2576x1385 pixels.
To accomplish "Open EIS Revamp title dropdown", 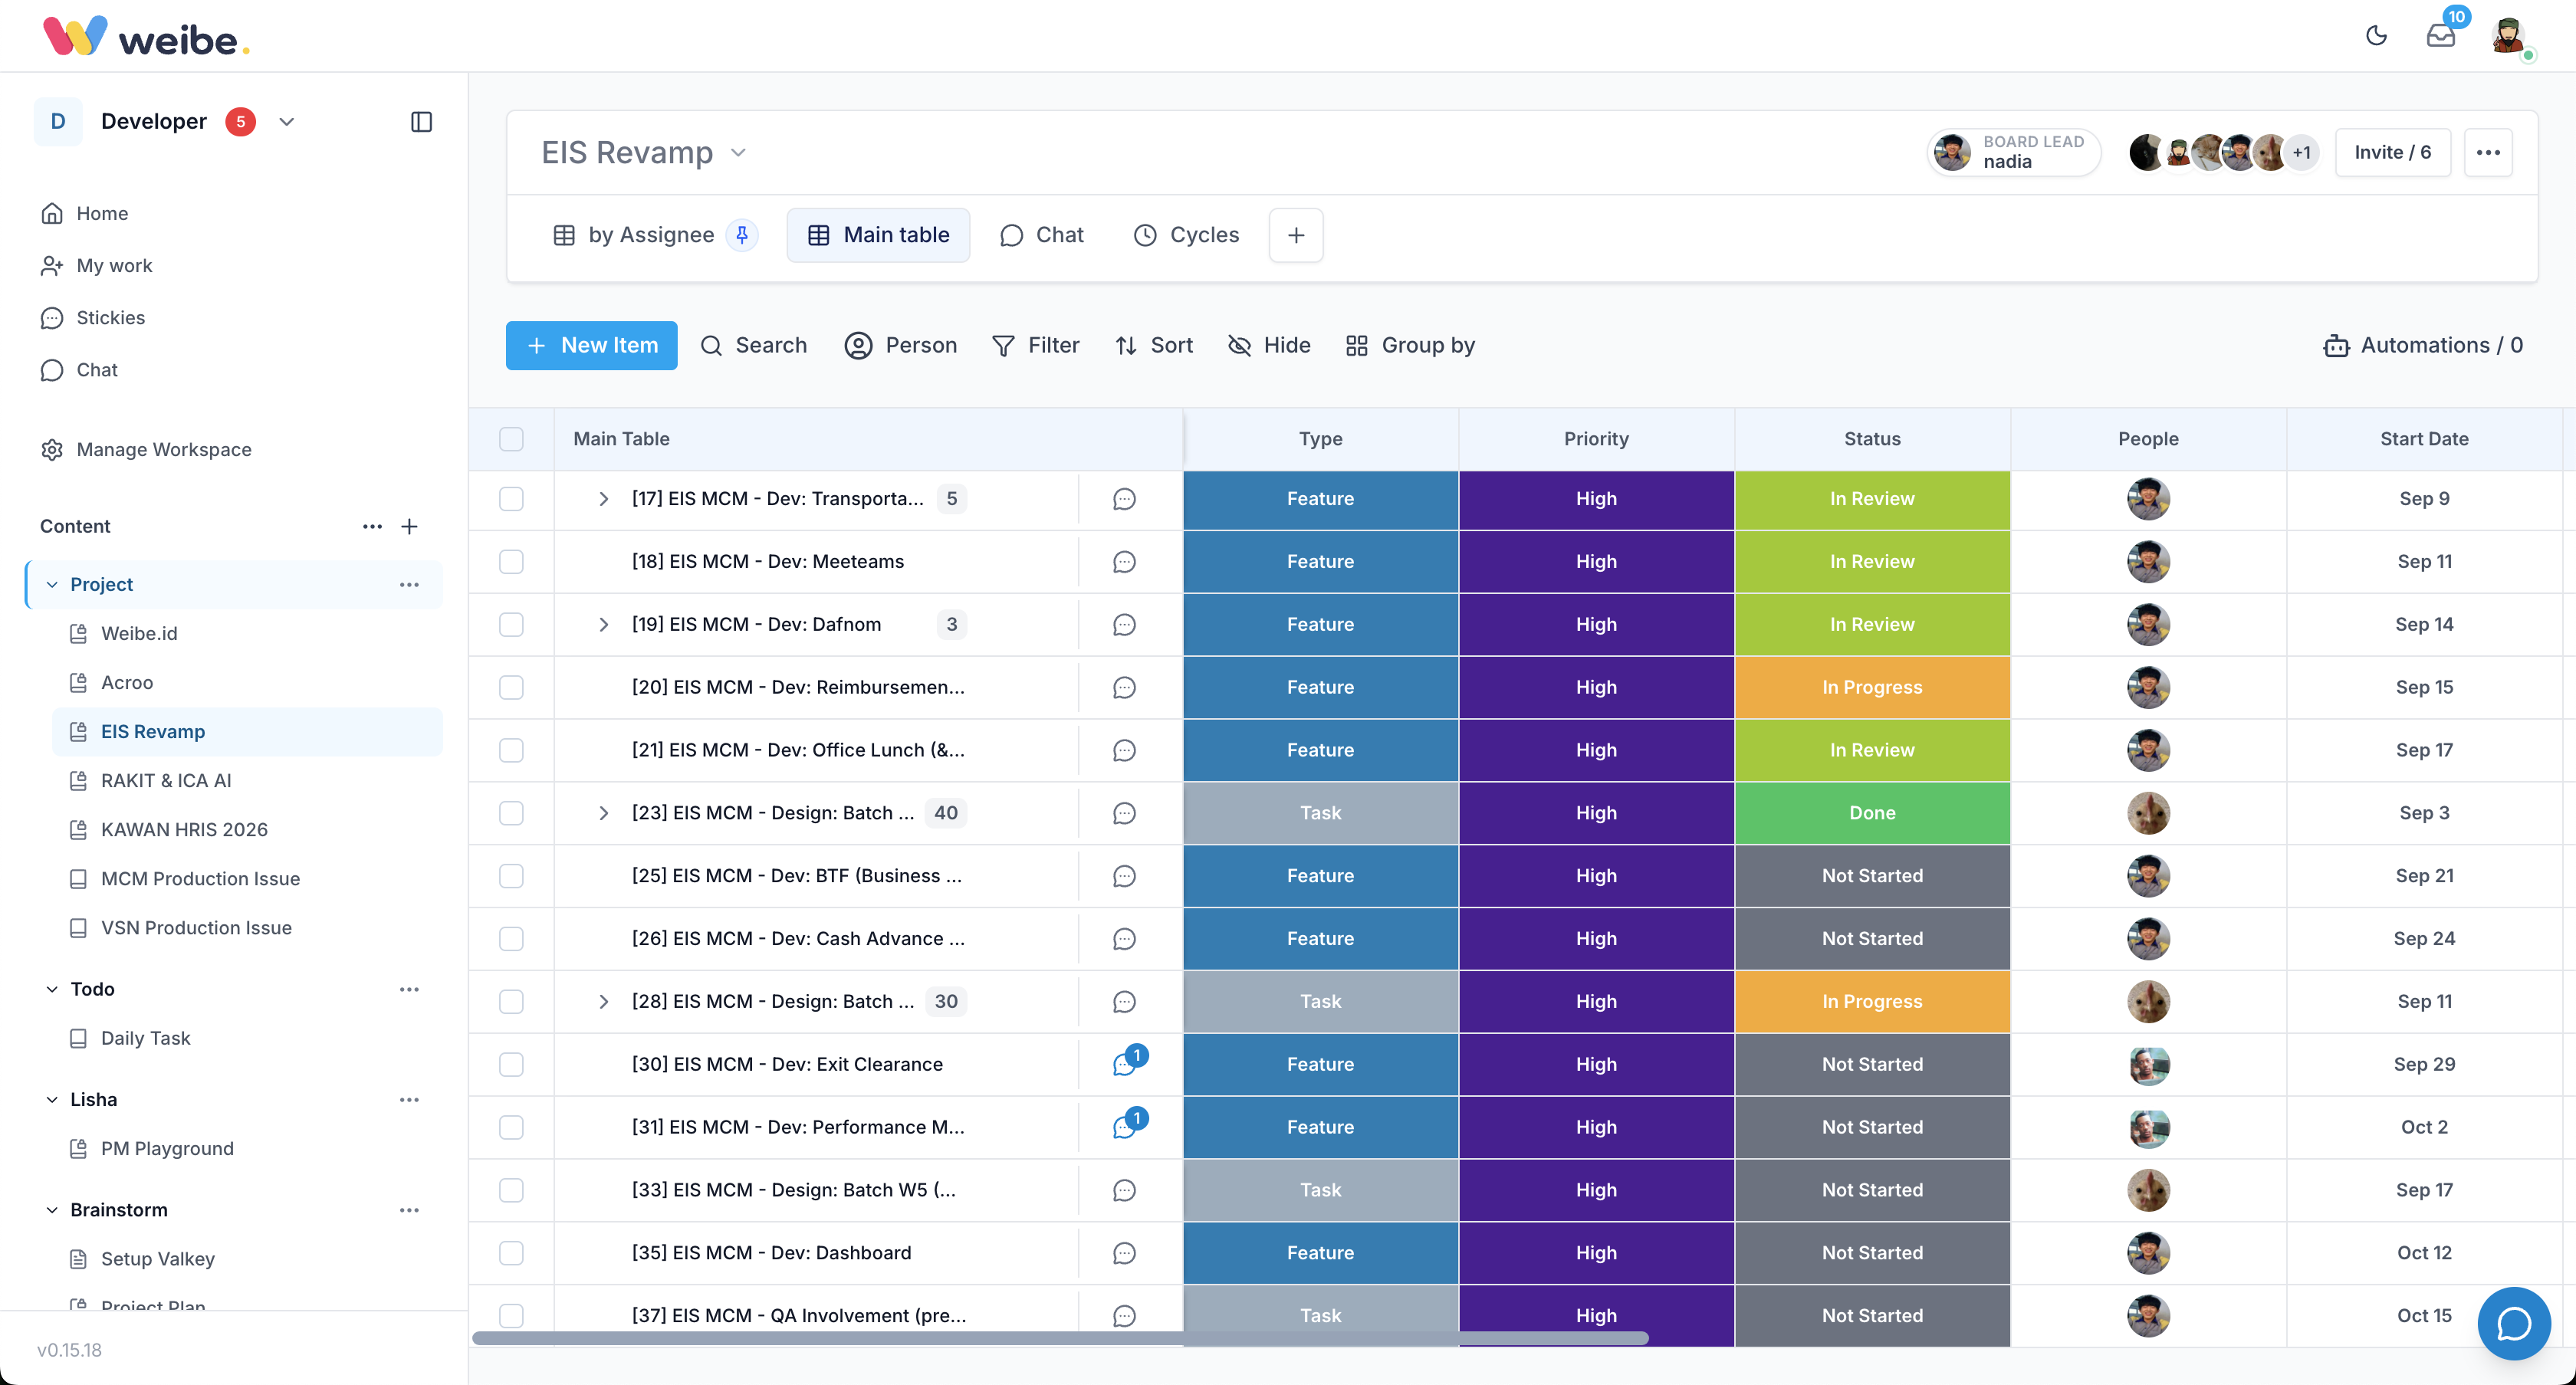I will pos(739,153).
